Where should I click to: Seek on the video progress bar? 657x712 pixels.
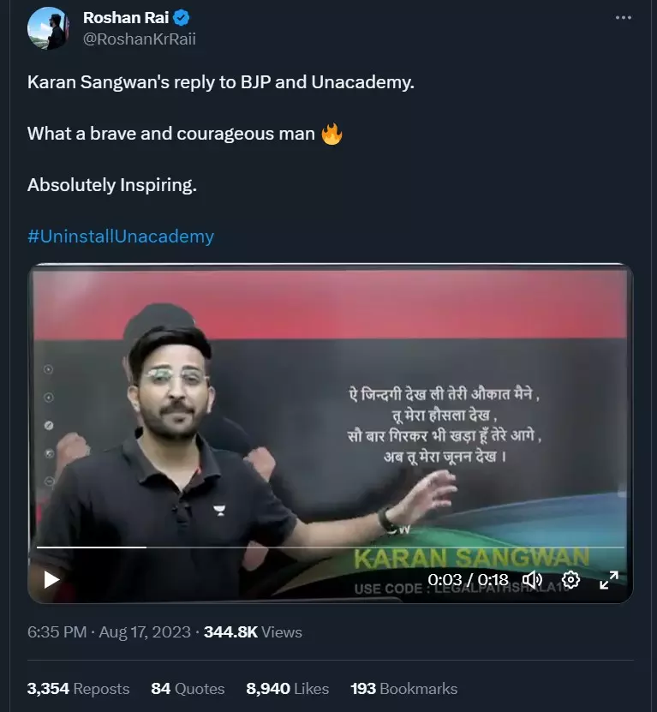(330, 547)
